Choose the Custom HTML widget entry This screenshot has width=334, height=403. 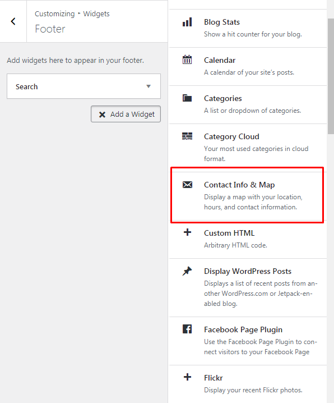248,240
